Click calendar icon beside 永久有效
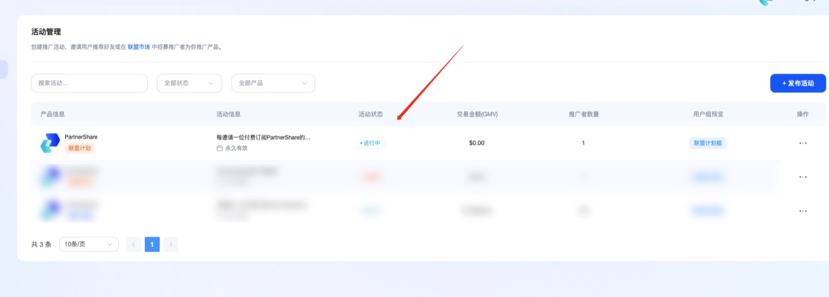829x297 pixels. point(220,148)
